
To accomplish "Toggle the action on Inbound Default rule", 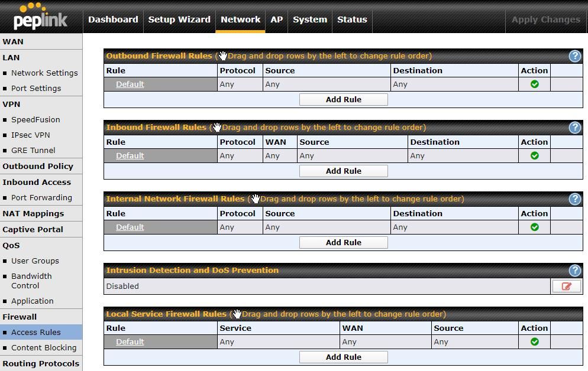I will 534,155.
